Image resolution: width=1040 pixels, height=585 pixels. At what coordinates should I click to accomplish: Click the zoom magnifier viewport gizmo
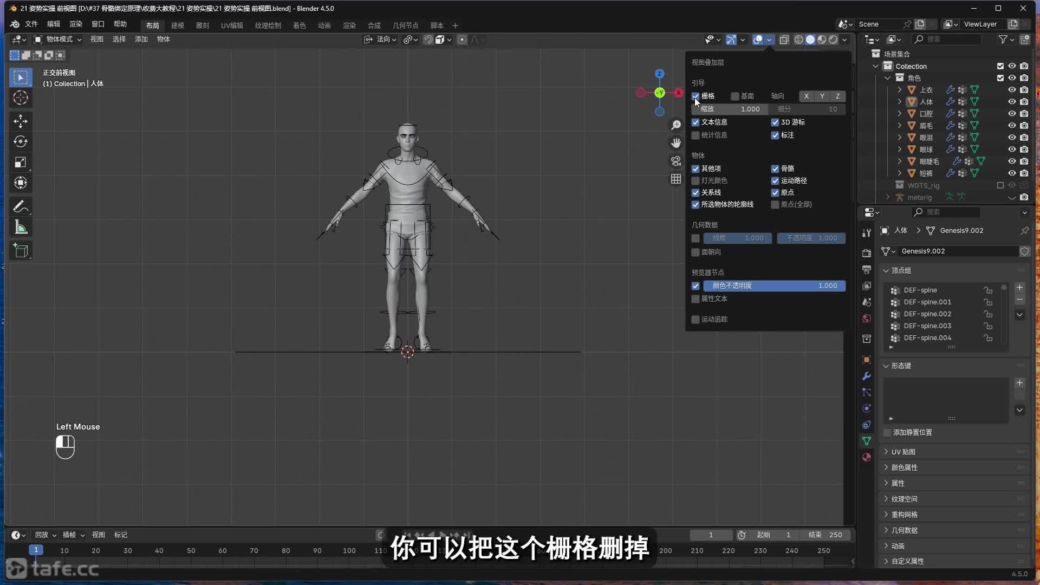click(676, 125)
